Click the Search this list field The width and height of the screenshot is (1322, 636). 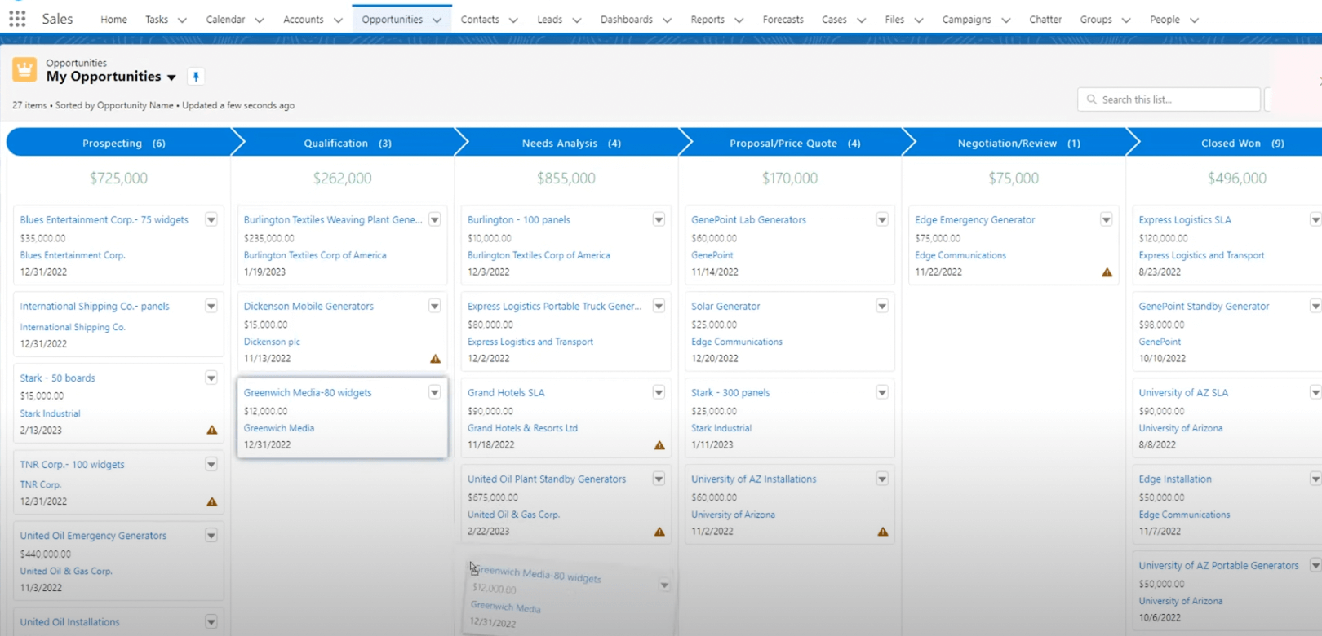[1169, 99]
